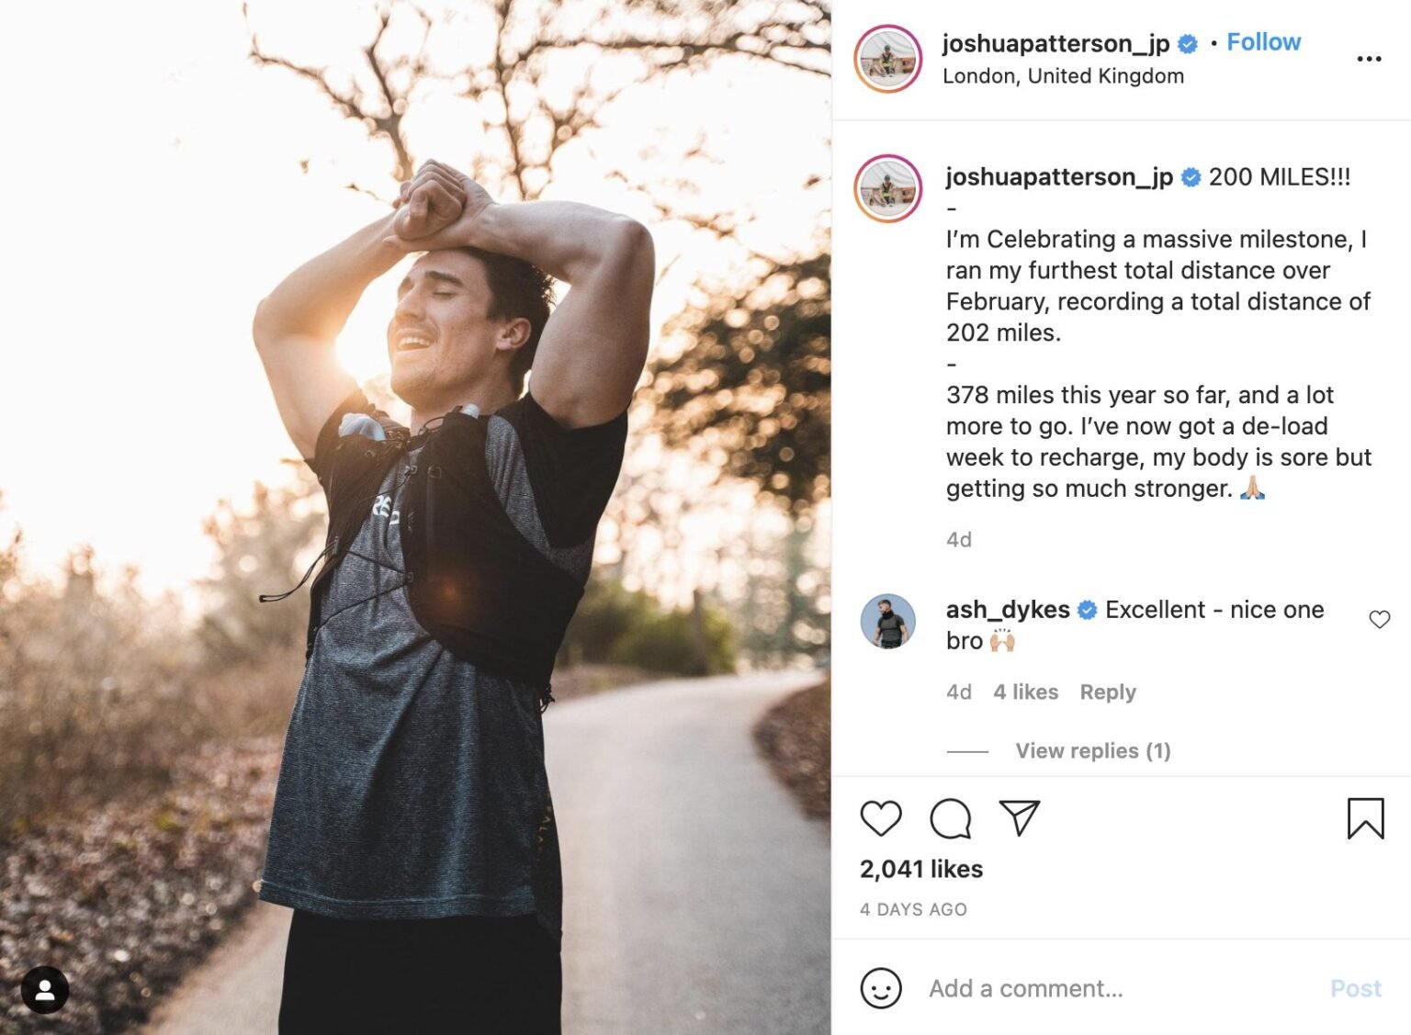Screen dimensions: 1411x1035
Task: View who liked by clicking 2,041 likes
Action: 920,869
